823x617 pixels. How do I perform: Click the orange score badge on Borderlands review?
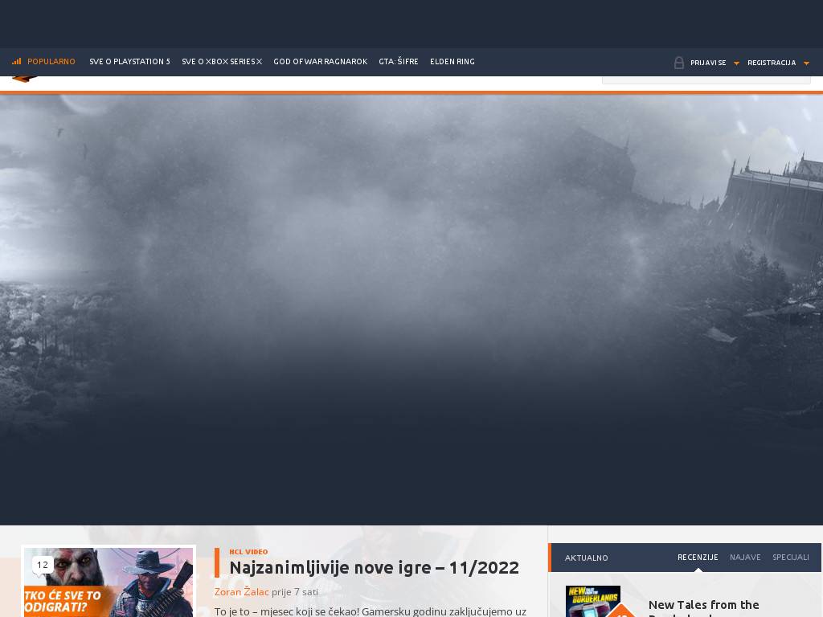tap(621, 611)
